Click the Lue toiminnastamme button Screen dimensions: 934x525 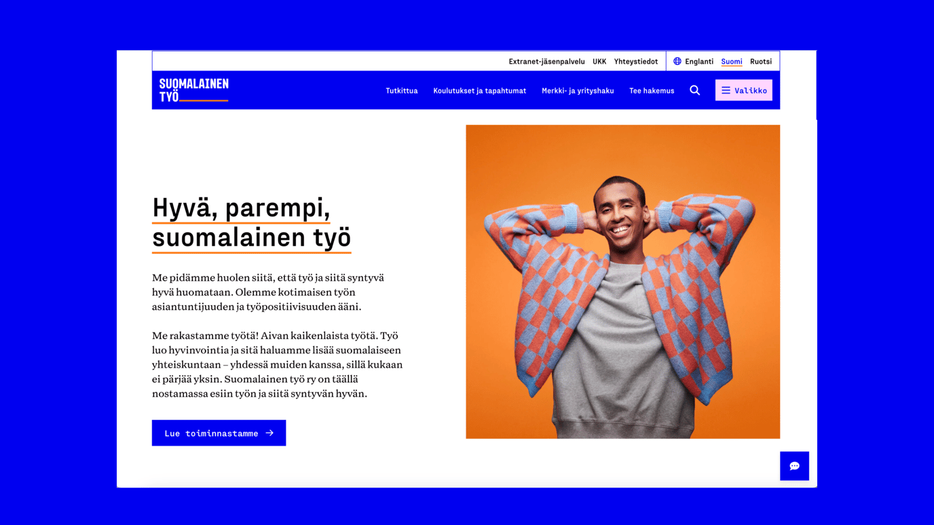219,433
